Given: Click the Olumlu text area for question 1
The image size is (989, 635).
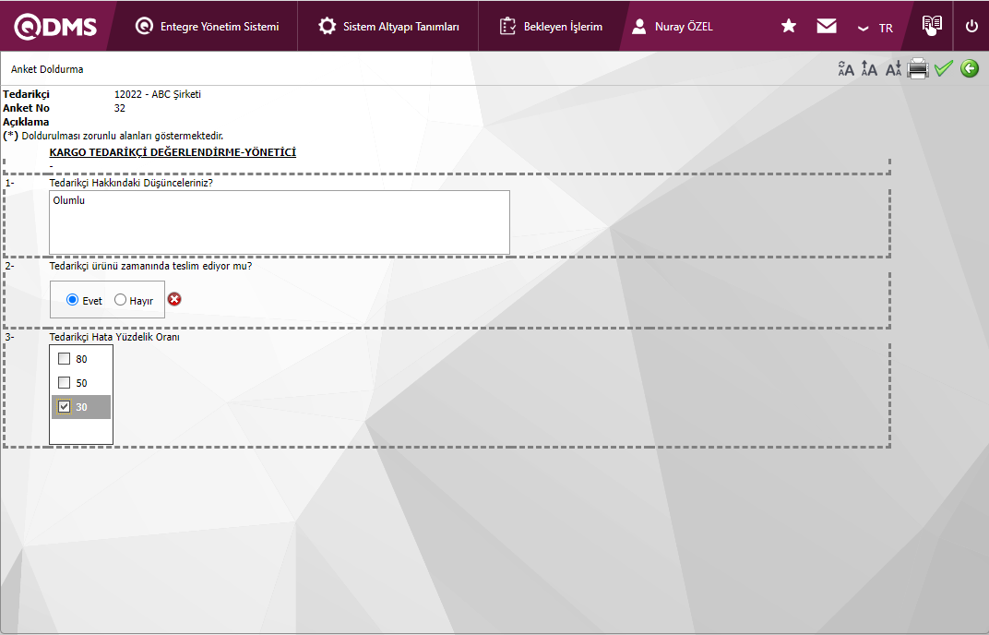Looking at the screenshot, I should [x=280, y=222].
